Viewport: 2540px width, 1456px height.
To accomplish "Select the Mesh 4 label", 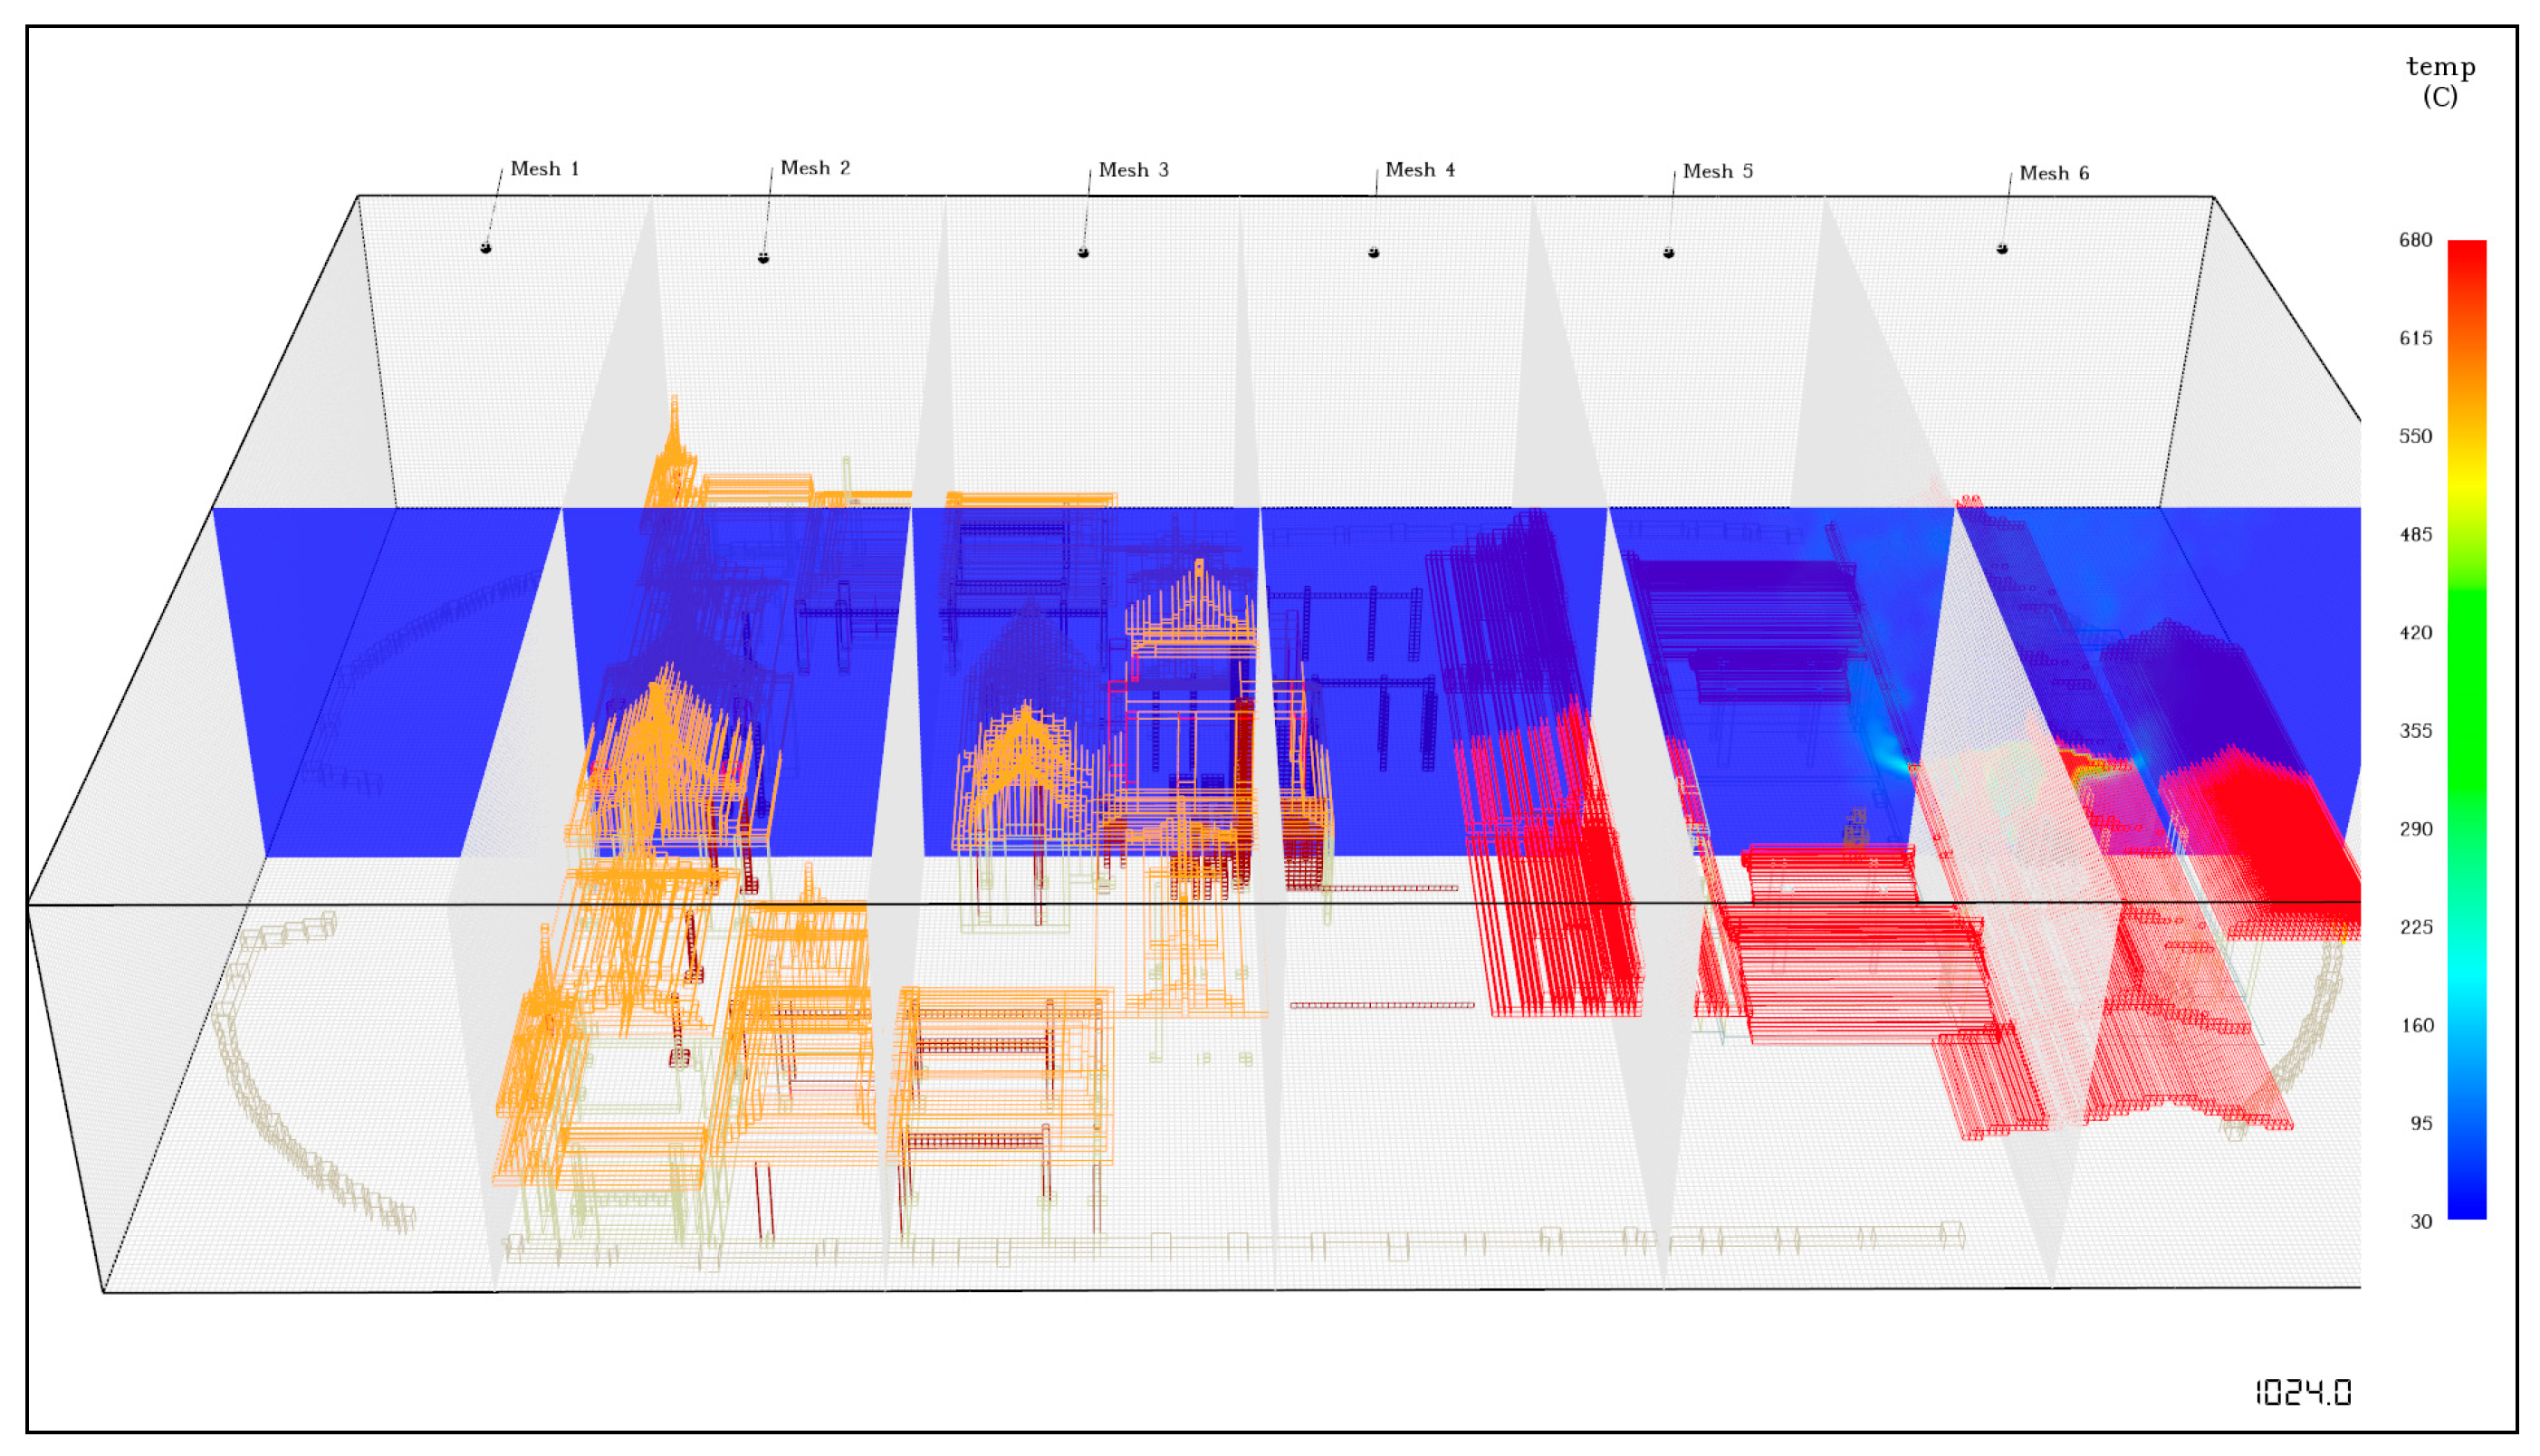I will click(1420, 170).
